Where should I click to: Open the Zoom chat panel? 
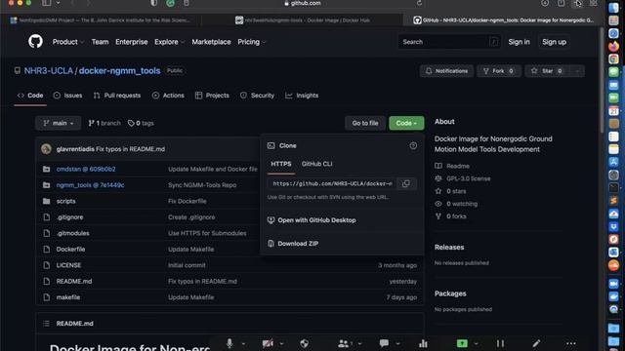[384, 343]
